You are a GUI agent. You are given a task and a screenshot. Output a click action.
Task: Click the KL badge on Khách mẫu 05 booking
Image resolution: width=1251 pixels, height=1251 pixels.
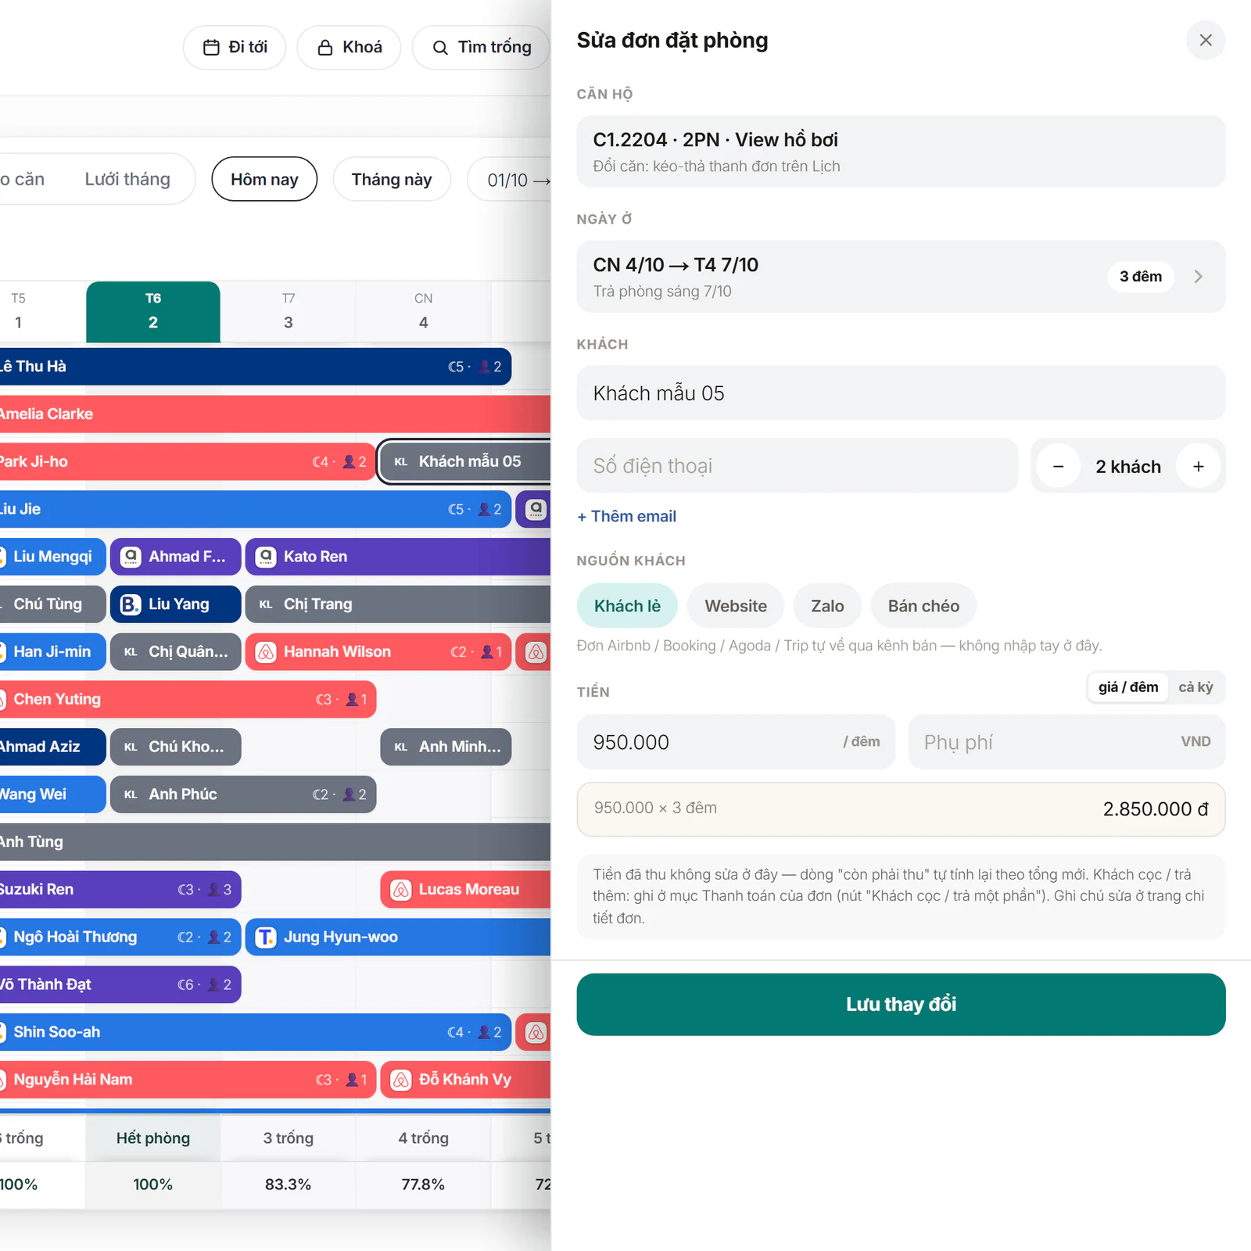coord(401,462)
